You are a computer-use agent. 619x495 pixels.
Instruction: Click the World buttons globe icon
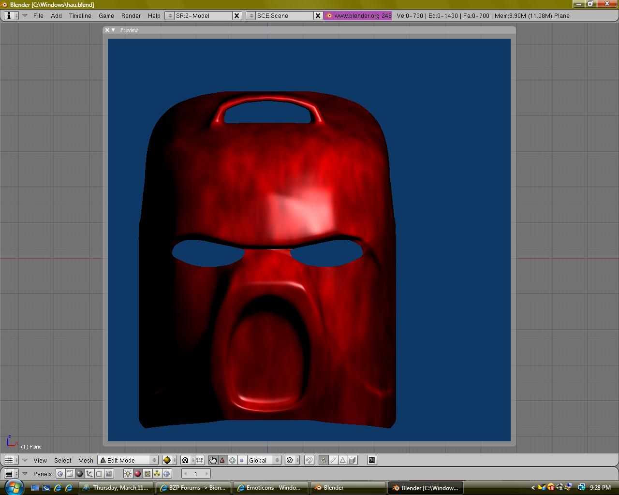tap(167, 474)
